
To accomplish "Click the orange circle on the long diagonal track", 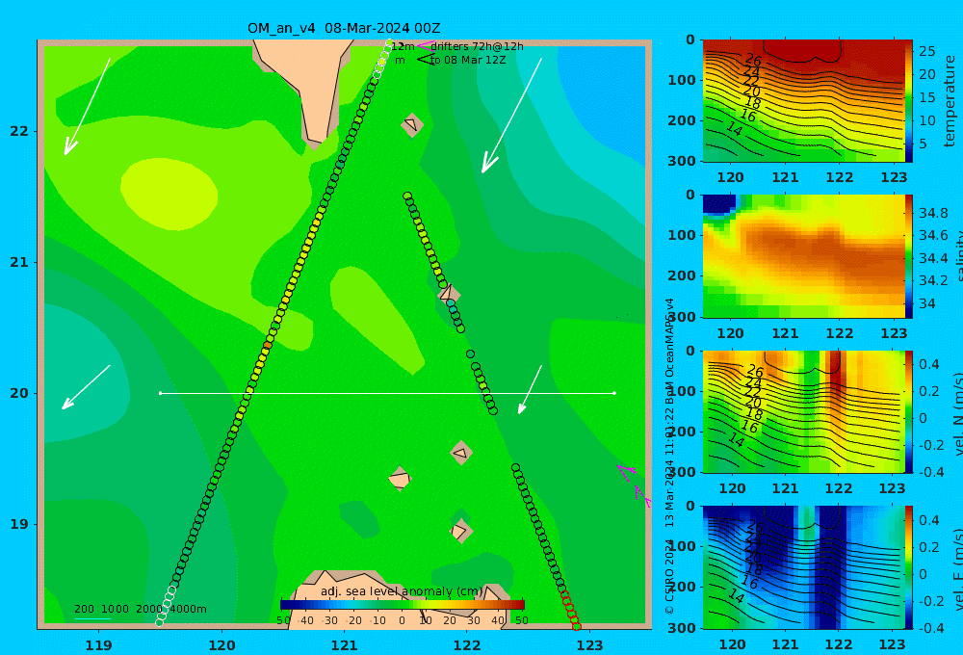I will pos(267,346).
